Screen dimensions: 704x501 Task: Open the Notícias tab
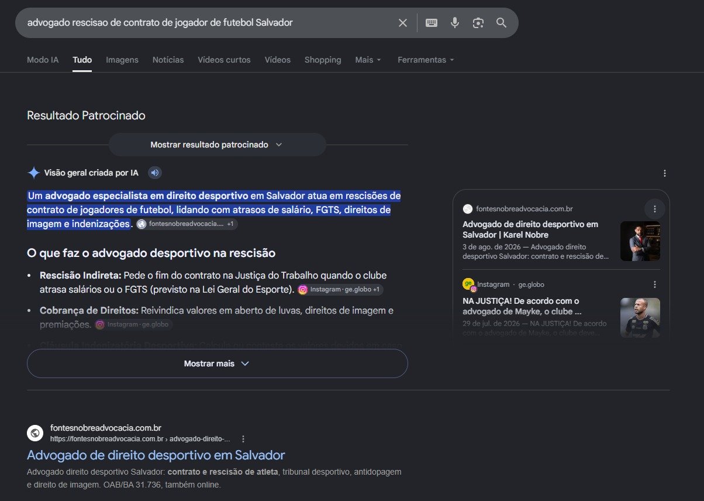168,60
